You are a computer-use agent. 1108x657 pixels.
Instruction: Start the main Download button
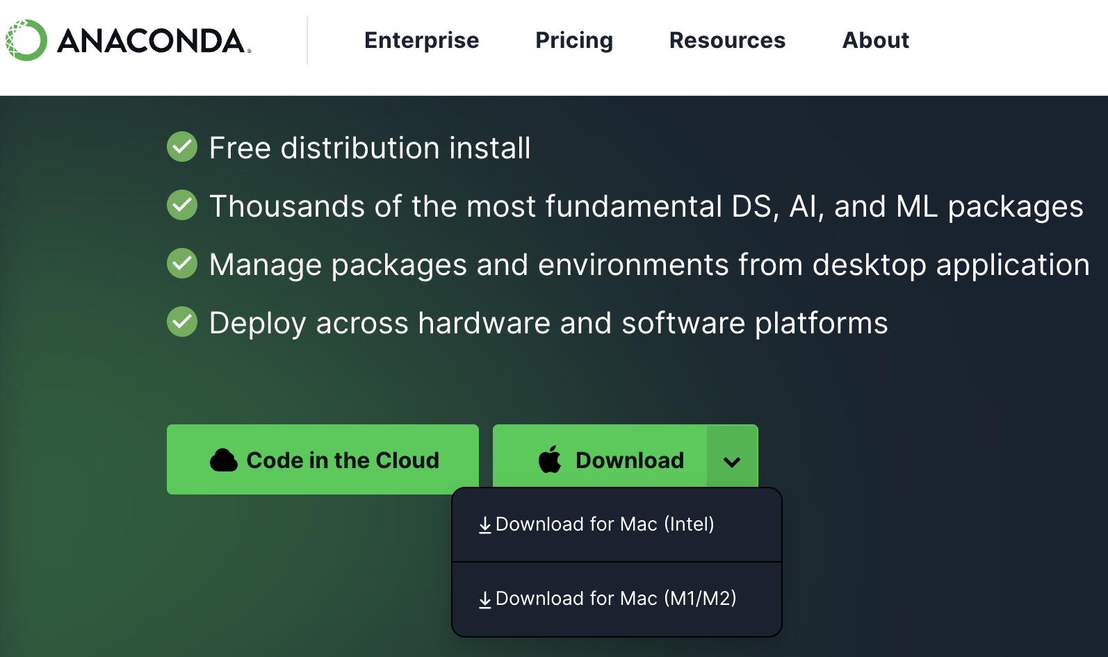(x=600, y=460)
